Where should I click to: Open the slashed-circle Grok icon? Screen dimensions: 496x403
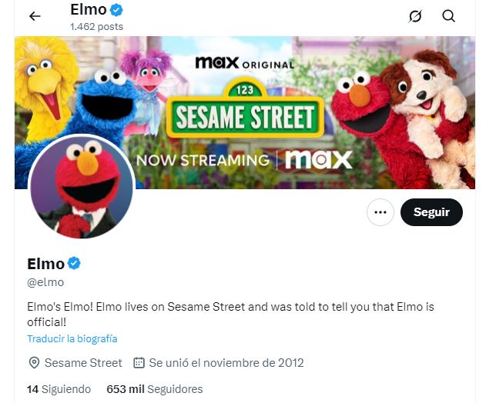click(x=415, y=16)
